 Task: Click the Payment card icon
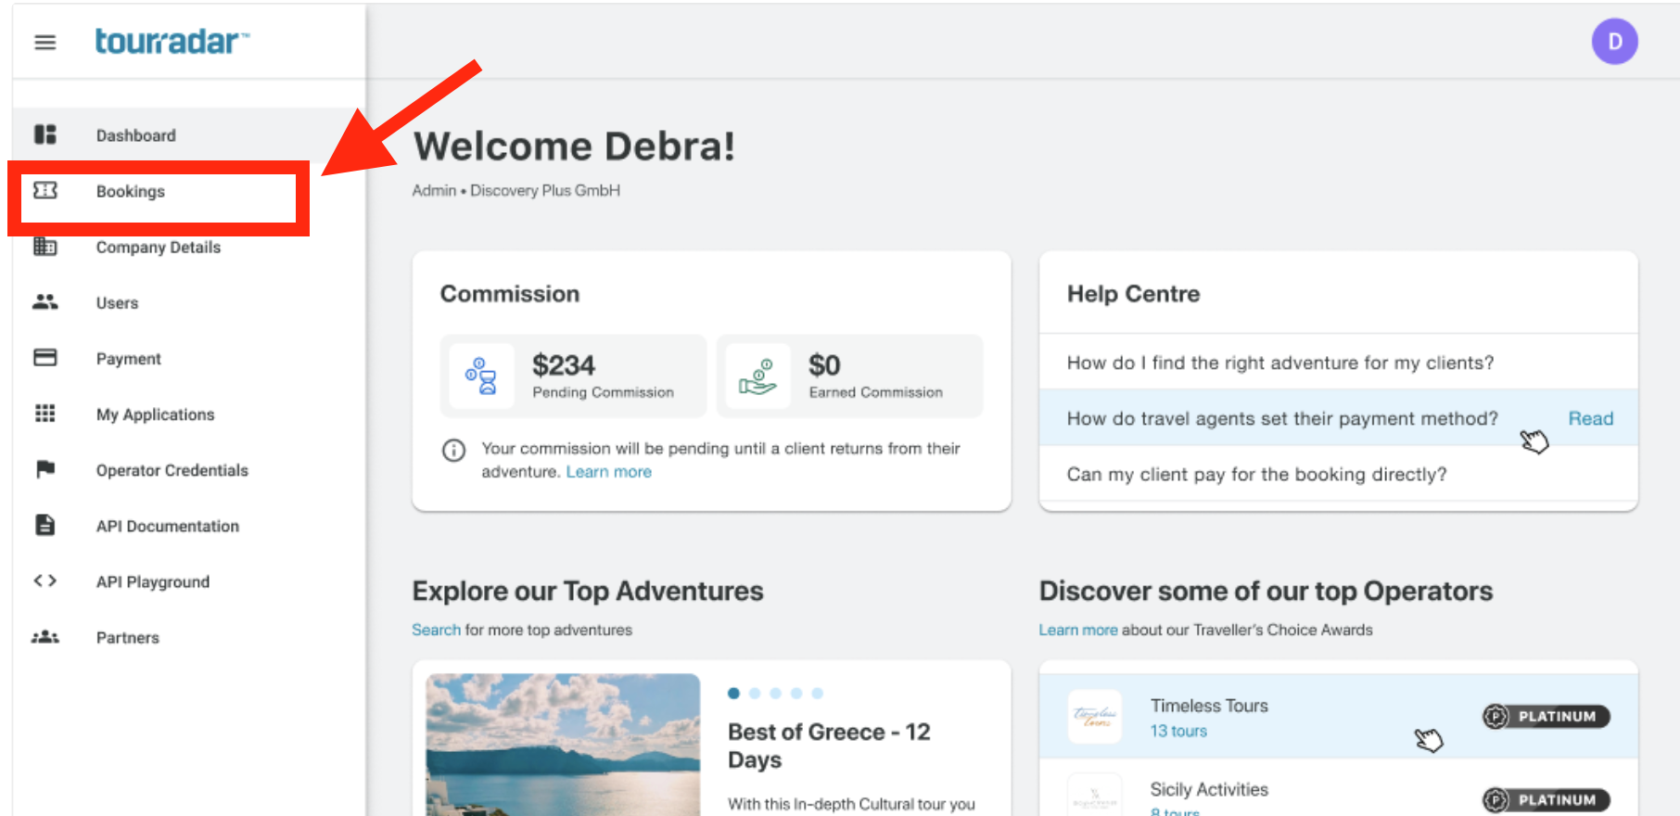click(45, 358)
